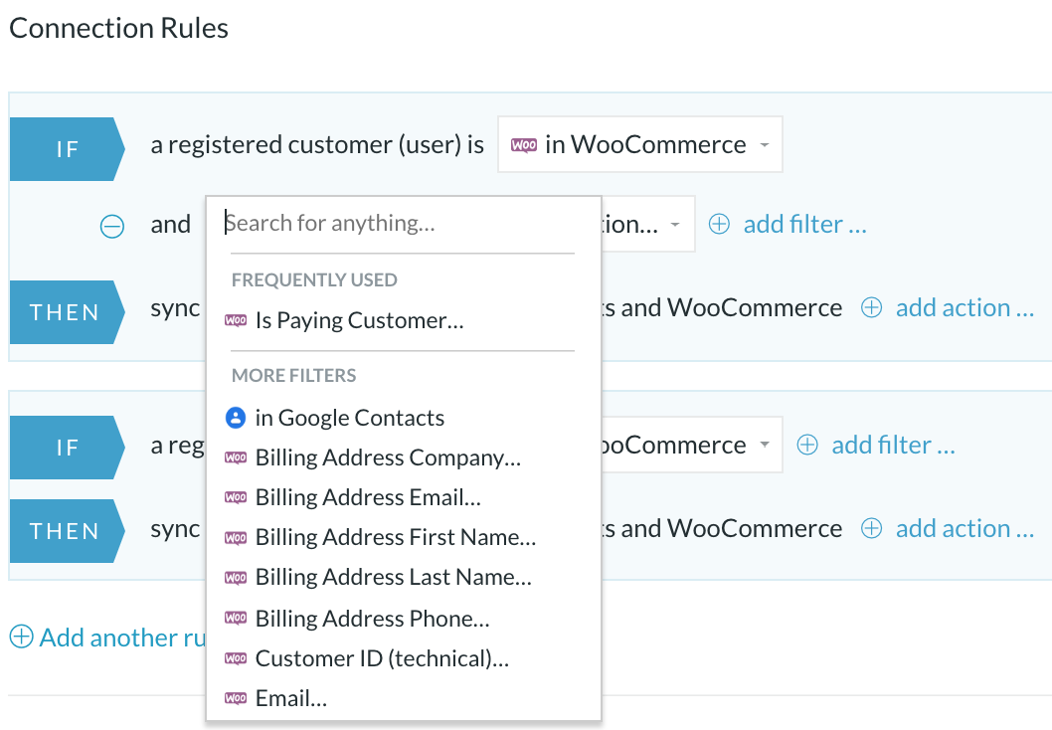Click Woo icon next to Customer ID (technical)
Viewport: 1052px width, 730px height.
point(236,658)
